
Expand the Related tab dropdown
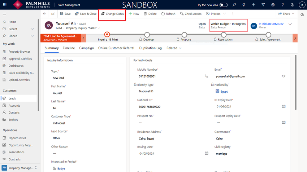174,48
